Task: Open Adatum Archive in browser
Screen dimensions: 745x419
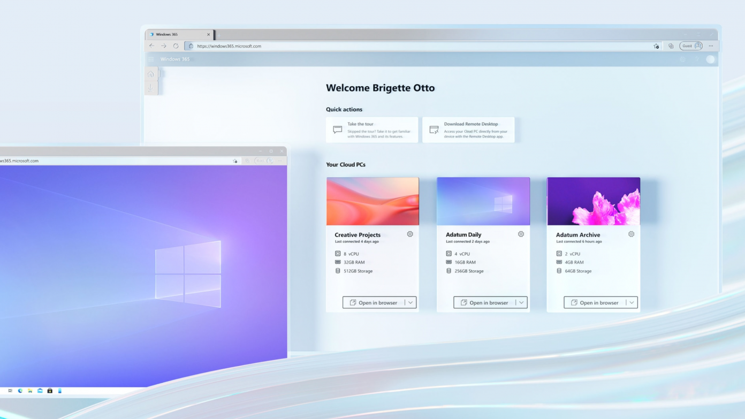Action: 595,302
